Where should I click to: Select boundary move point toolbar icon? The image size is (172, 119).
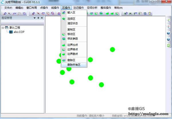[117, 13]
